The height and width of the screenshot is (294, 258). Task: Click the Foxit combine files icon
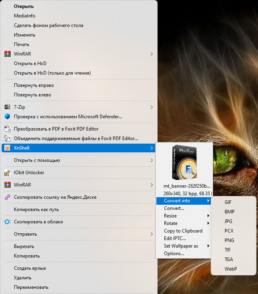[7, 138]
